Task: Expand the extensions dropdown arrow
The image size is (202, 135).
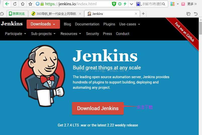Action: (178, 4)
